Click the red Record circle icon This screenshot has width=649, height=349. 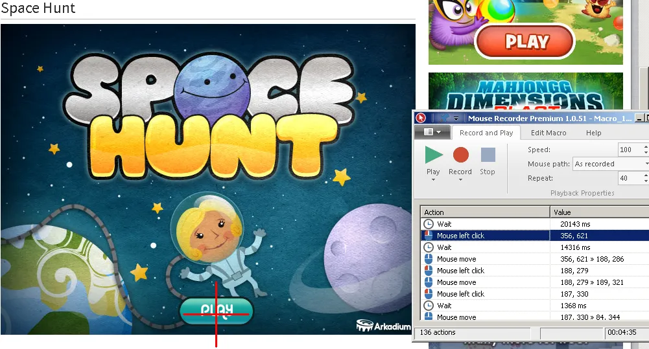click(x=461, y=155)
